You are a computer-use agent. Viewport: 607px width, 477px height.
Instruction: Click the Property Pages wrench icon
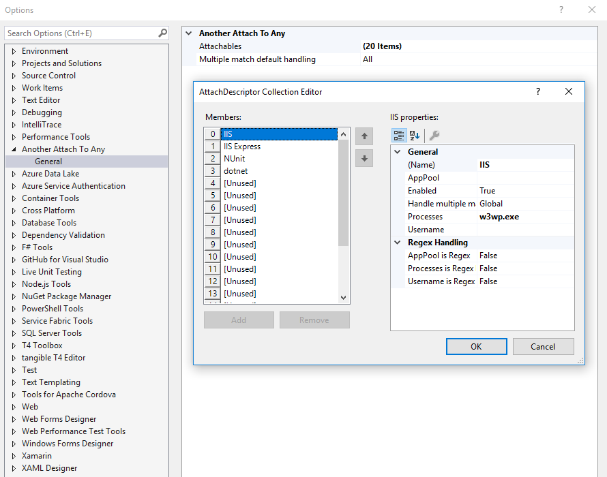coord(434,135)
